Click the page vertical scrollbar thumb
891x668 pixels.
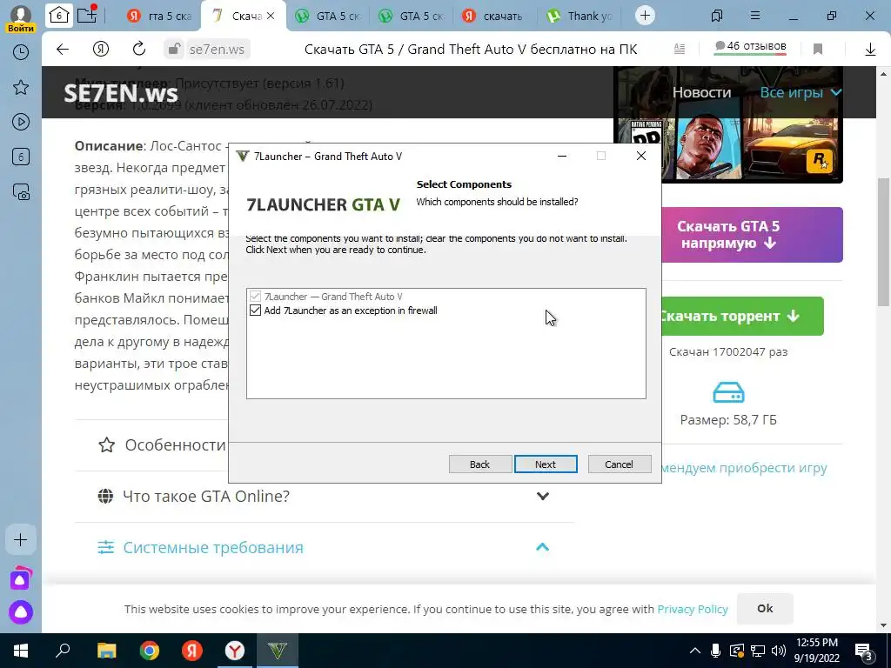[x=884, y=242]
